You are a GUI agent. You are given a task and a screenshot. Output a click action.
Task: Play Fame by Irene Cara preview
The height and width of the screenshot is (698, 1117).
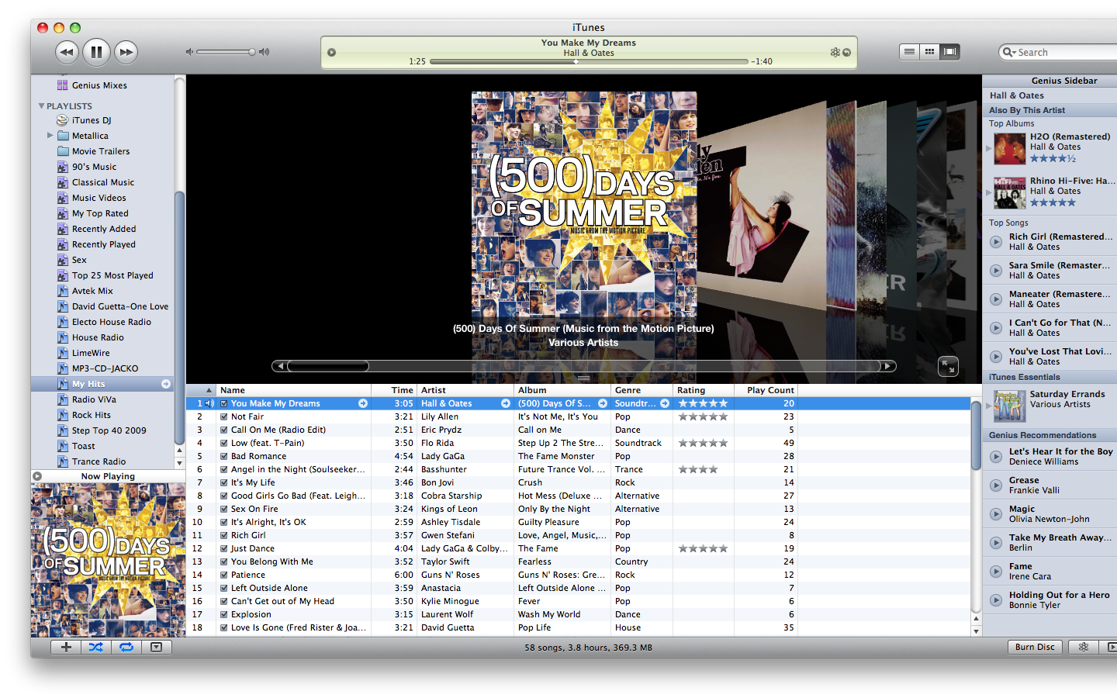point(996,572)
